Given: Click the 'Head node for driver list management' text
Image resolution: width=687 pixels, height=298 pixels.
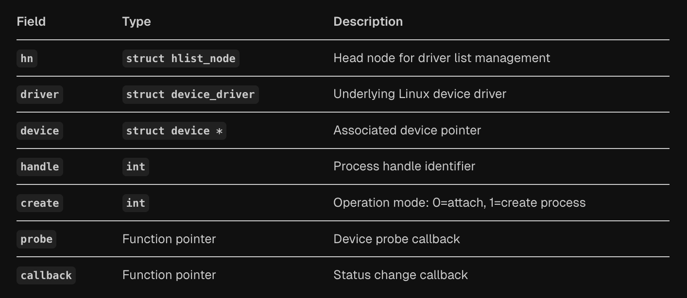Looking at the screenshot, I should coord(442,58).
